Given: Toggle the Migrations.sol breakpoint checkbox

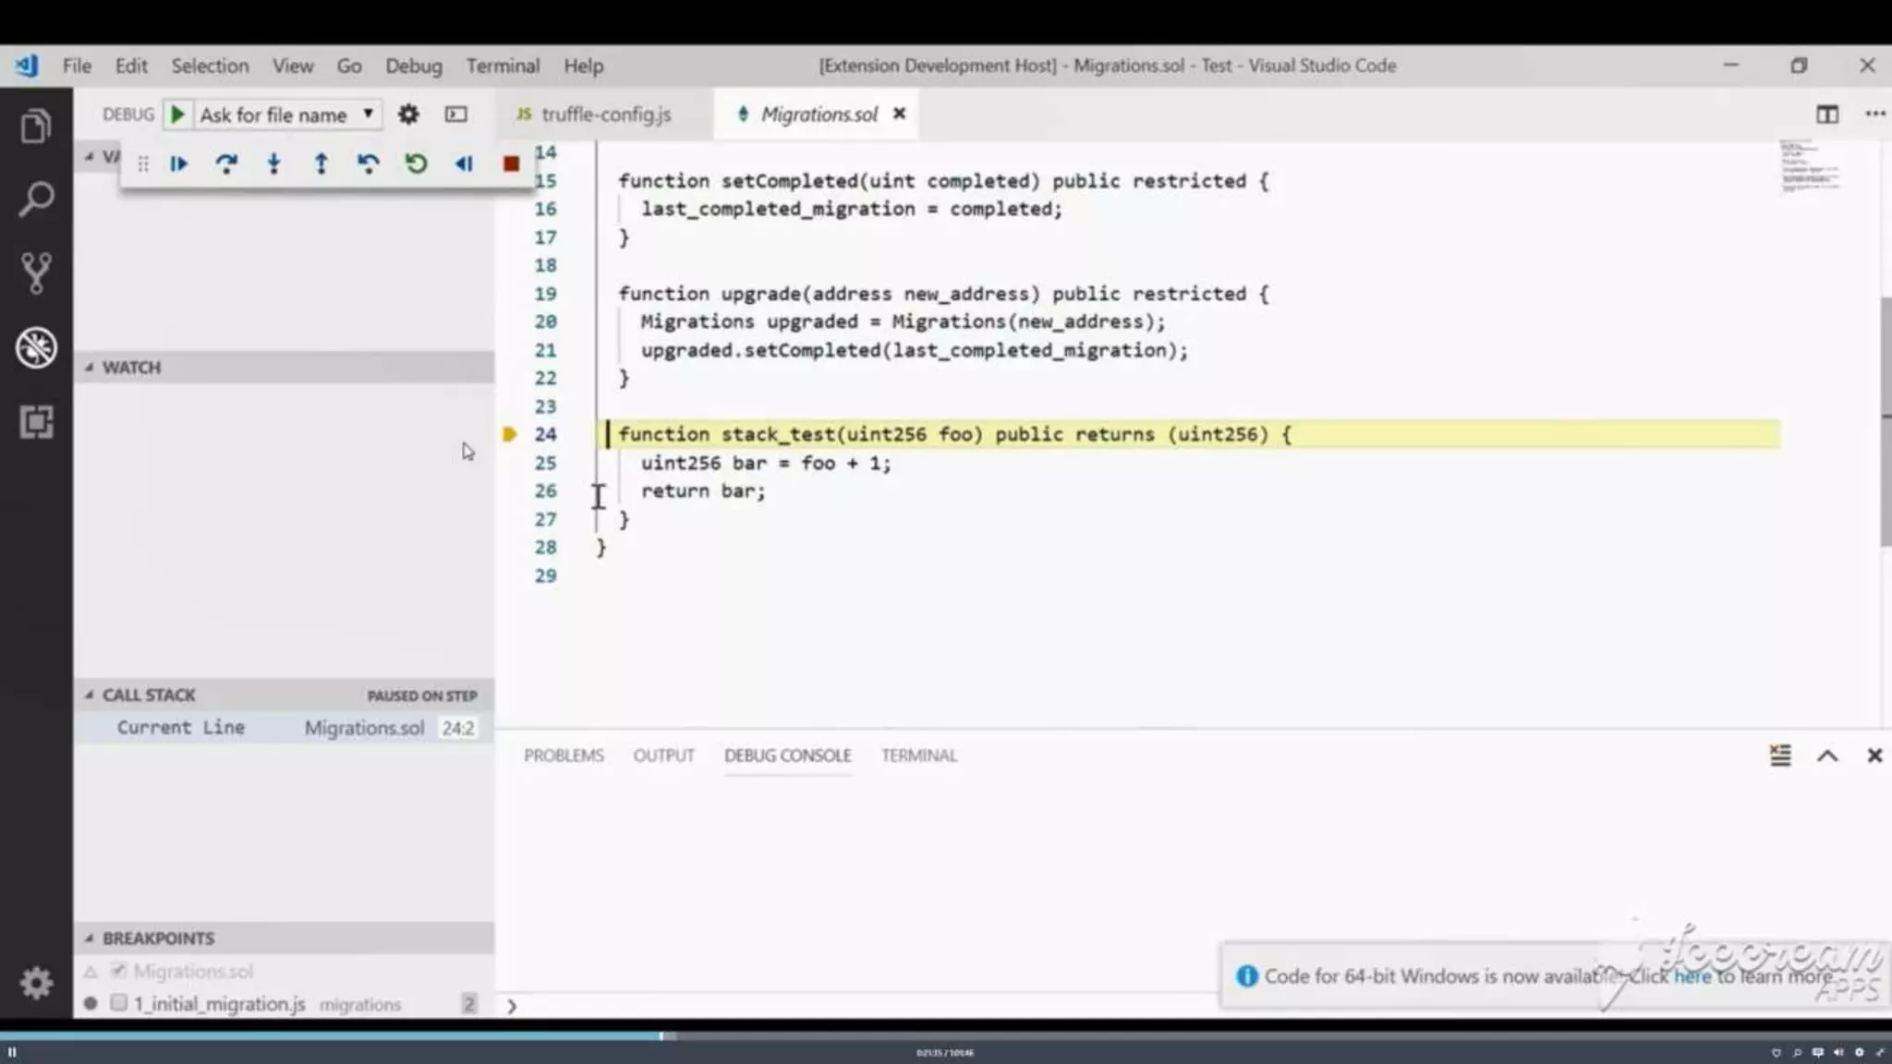Looking at the screenshot, I should coord(118,971).
